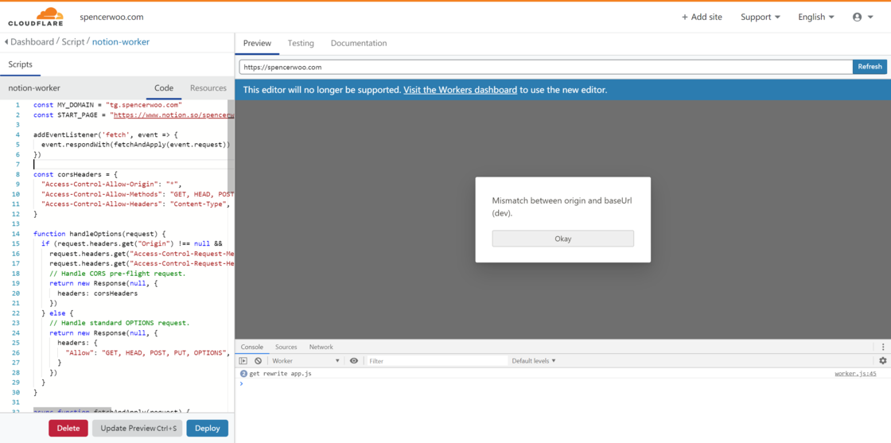The image size is (891, 443).
Task: Expand the Worker context dropdown
Action: [x=305, y=361]
